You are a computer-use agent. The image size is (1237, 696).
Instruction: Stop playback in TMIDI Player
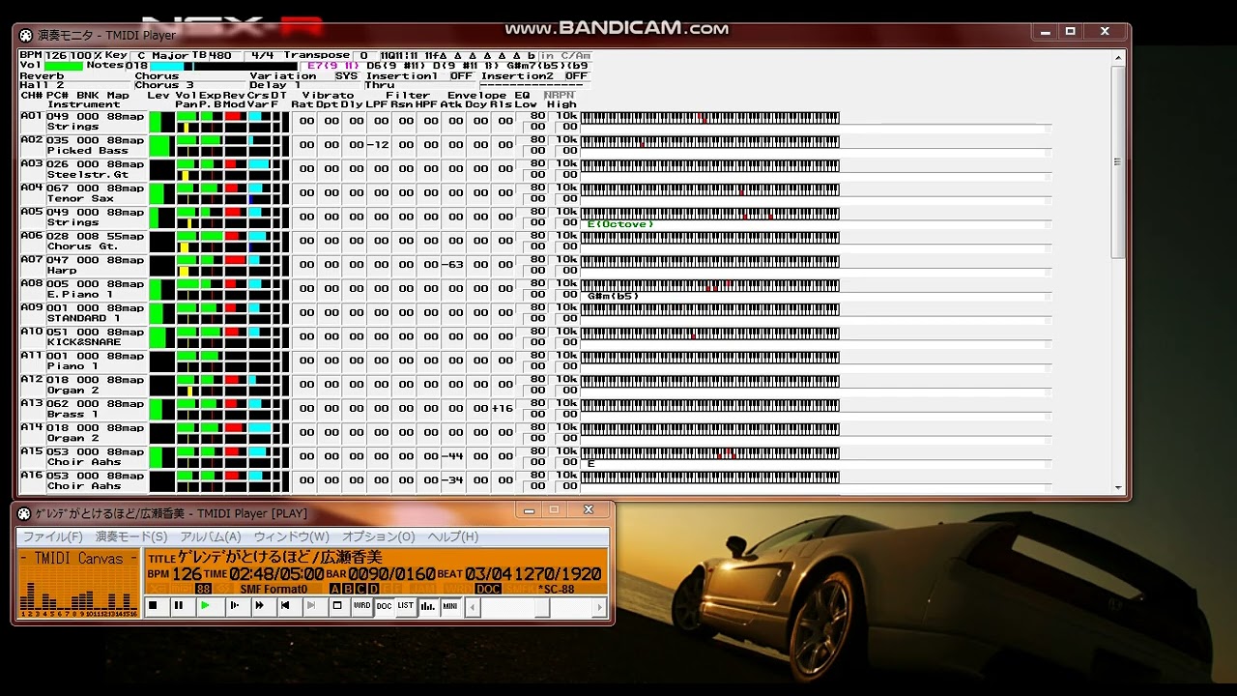[x=153, y=606]
